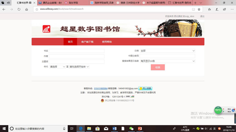236x132 pixels.
Task: Add notes with the pen icon
Action: pyautogui.click(x=217, y=9)
